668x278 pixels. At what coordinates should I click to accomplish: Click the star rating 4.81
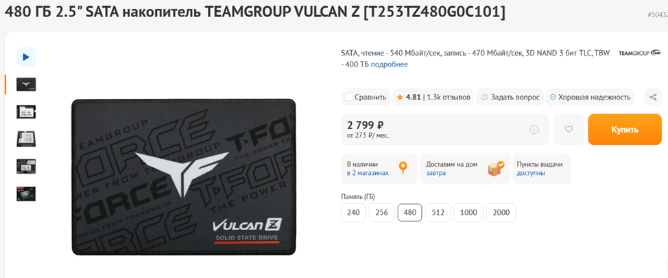408,97
